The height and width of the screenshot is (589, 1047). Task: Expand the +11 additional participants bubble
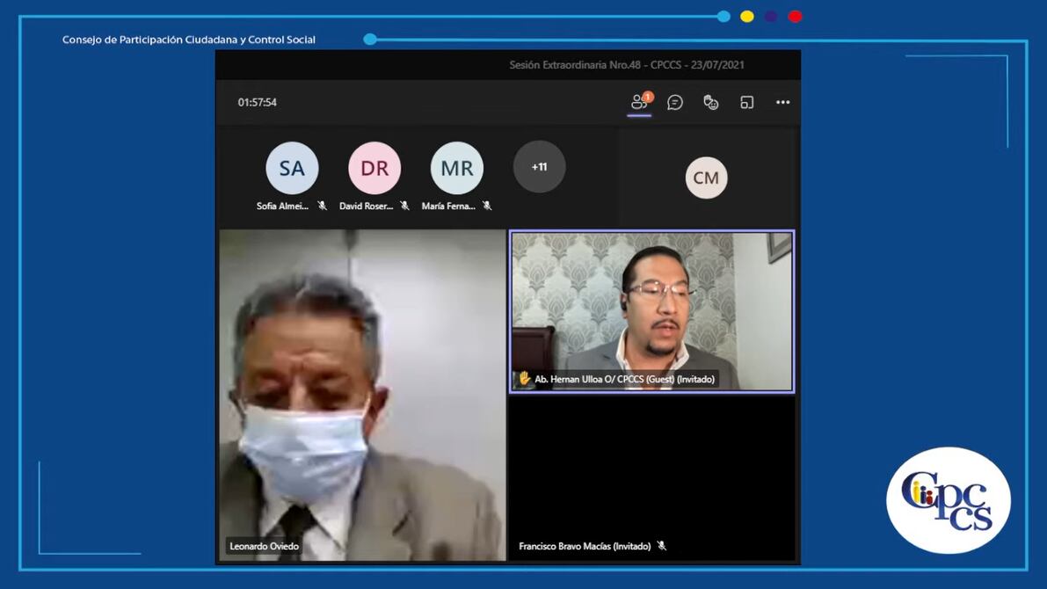tap(539, 167)
